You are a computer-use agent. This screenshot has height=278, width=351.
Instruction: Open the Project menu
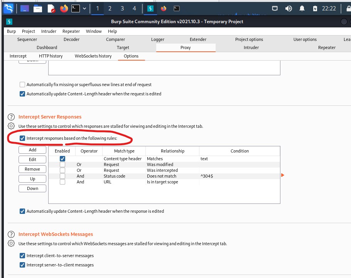(x=29, y=31)
